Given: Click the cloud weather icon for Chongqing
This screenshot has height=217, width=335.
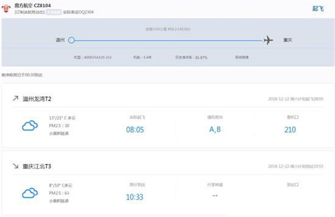Looking at the screenshot, I should click(30, 193).
